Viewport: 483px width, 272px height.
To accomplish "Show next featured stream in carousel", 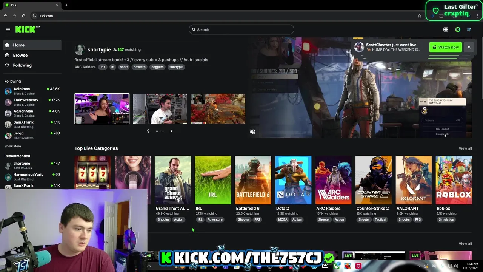I will point(171,131).
